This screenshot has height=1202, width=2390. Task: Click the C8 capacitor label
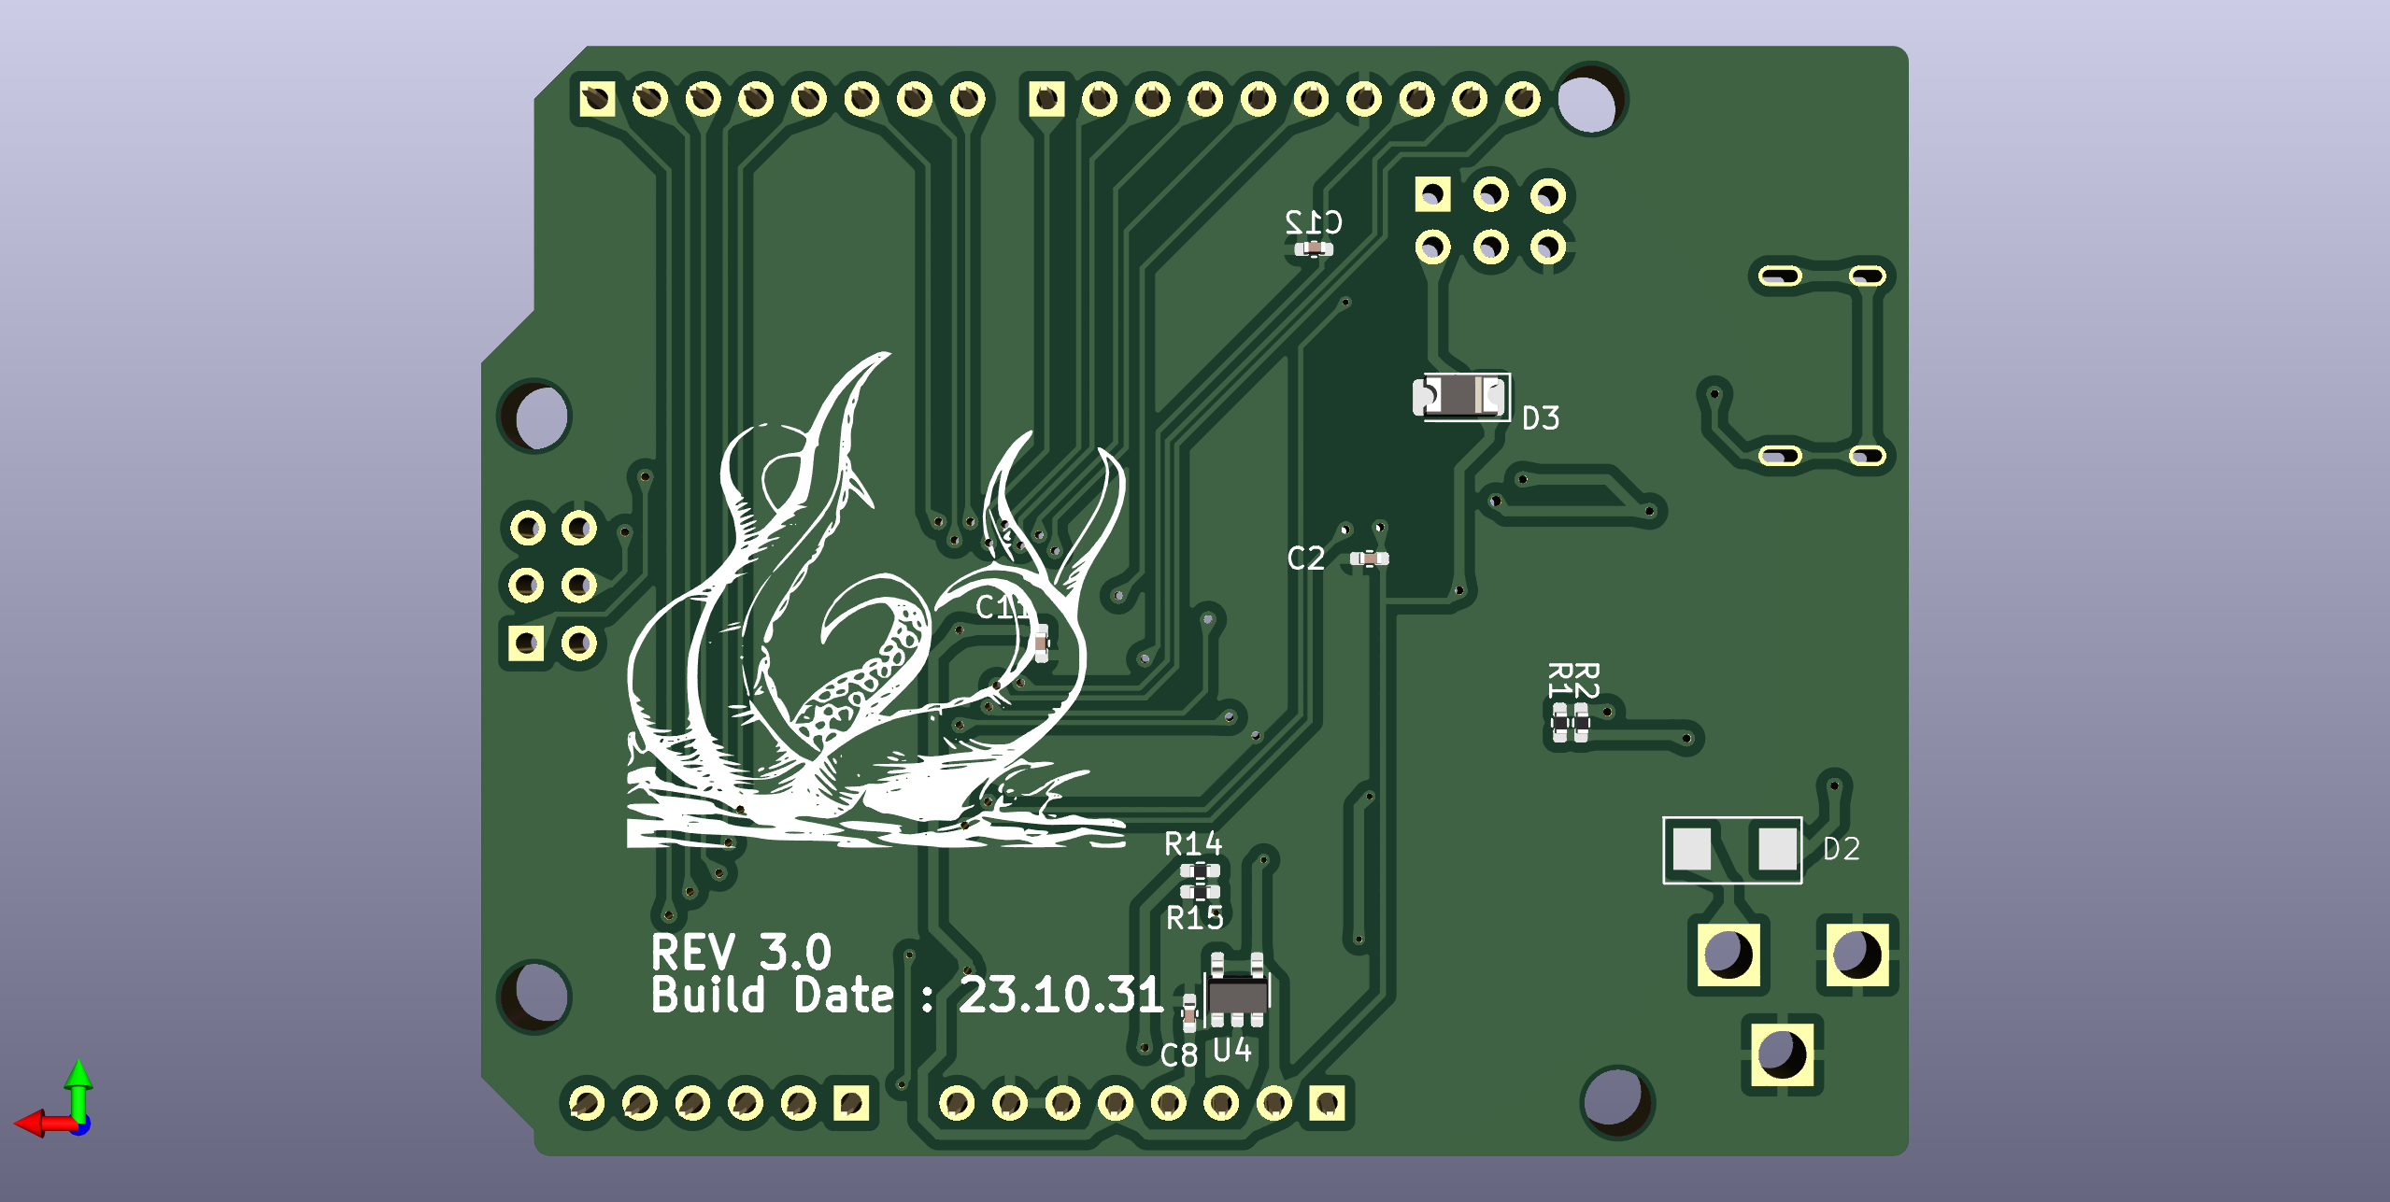coord(1178,1055)
